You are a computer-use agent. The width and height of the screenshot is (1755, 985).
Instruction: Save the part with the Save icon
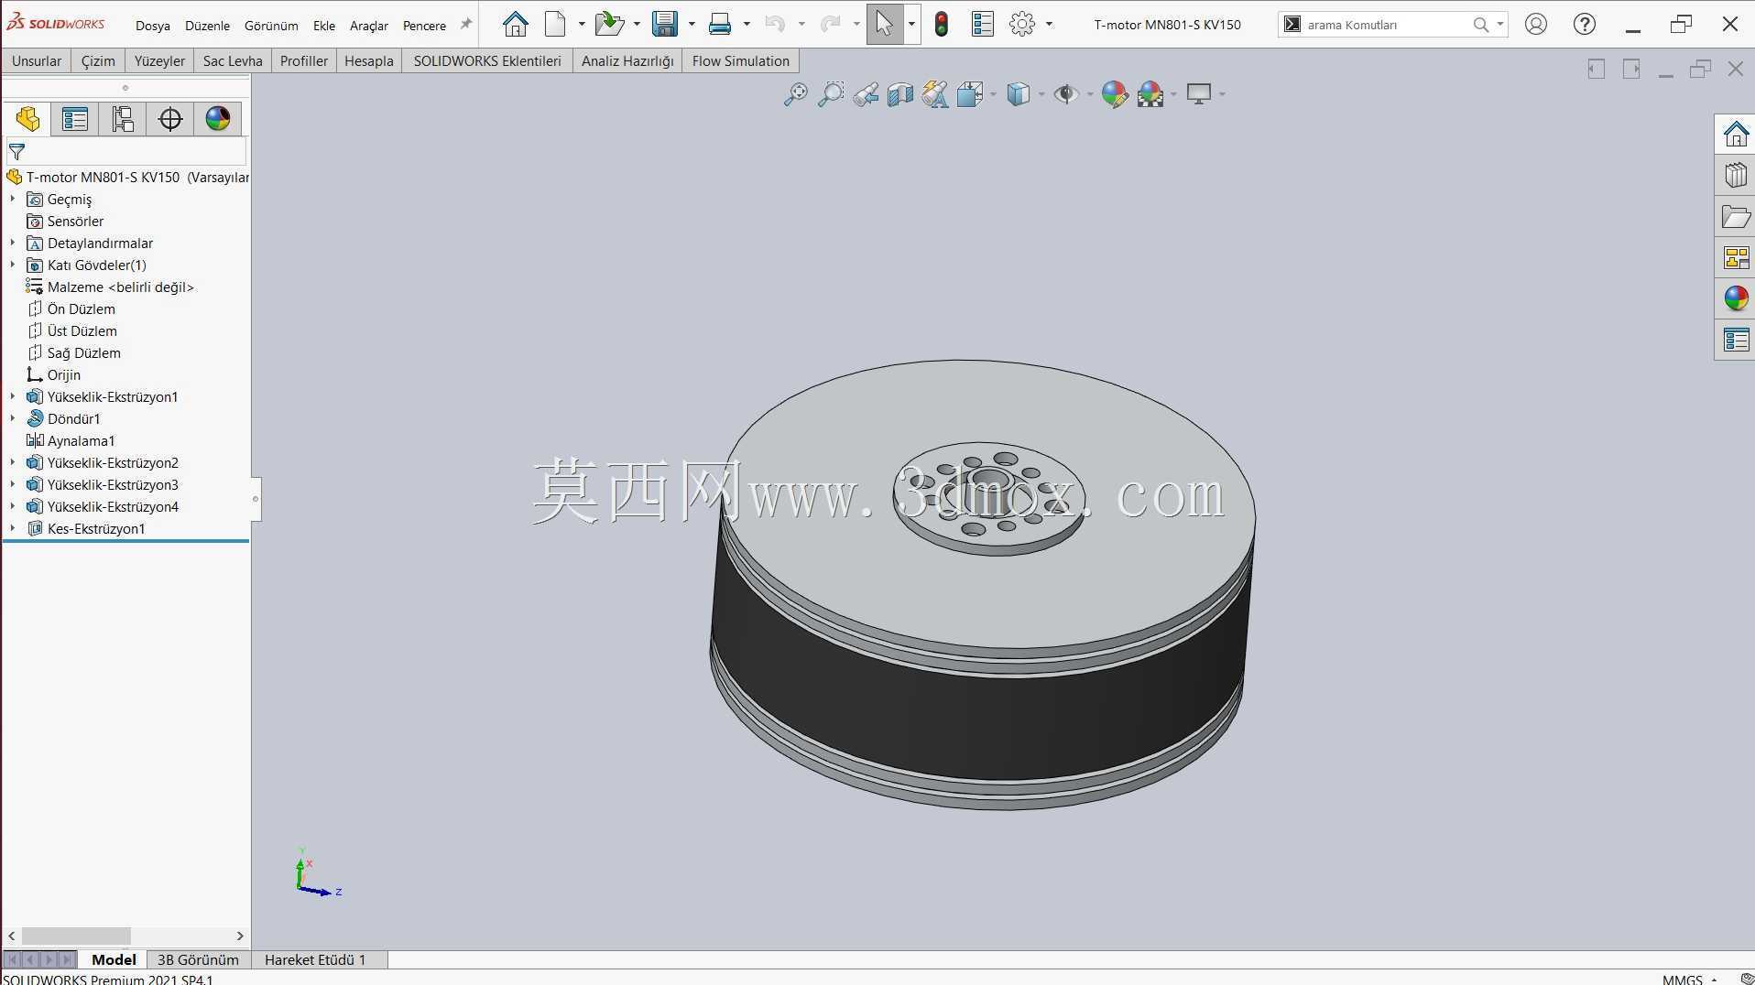click(665, 24)
